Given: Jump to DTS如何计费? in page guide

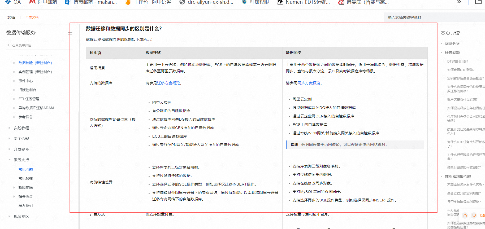Looking at the screenshot, I should [x=458, y=61].
